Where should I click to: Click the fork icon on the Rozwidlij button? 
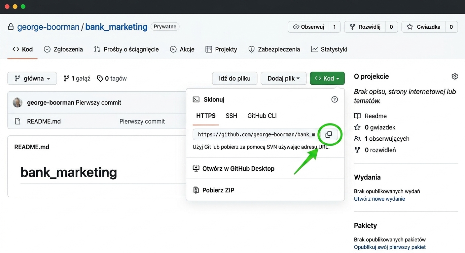352,27
